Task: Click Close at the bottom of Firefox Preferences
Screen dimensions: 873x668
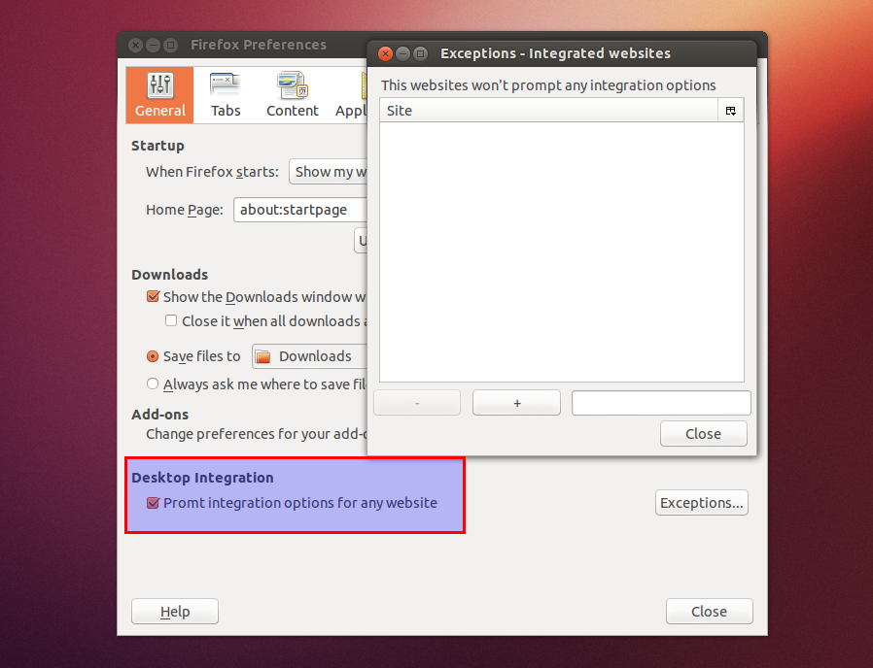Action: [x=710, y=612]
